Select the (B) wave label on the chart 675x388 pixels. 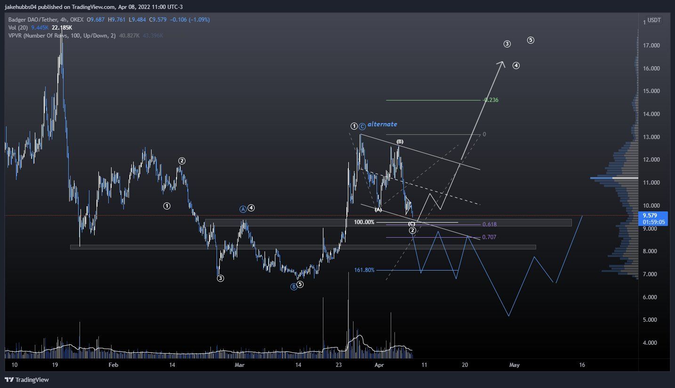pos(400,141)
